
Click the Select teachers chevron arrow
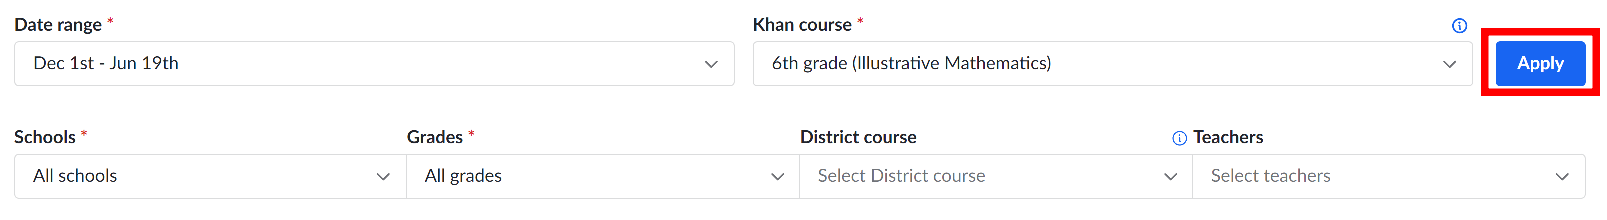pyautogui.click(x=1562, y=177)
